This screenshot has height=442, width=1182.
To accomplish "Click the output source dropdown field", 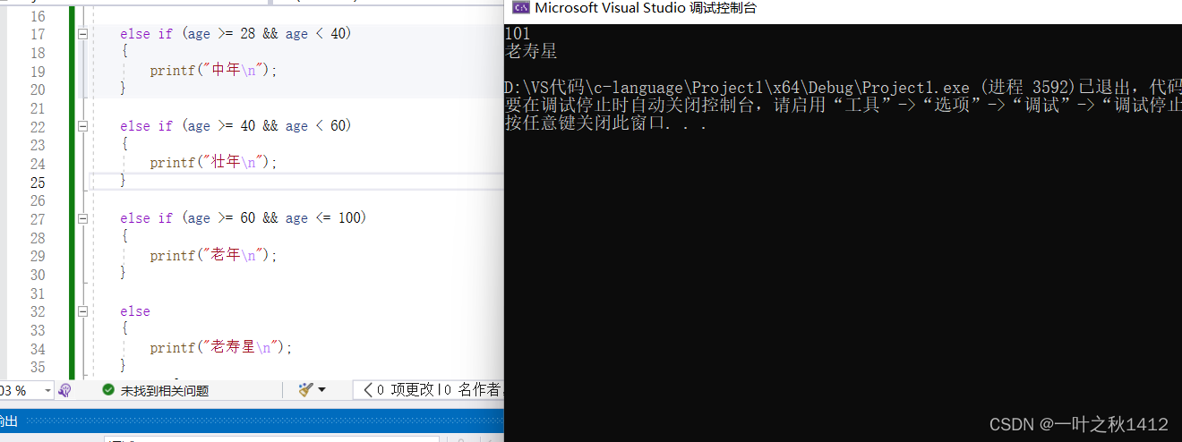I will click(x=272, y=439).
